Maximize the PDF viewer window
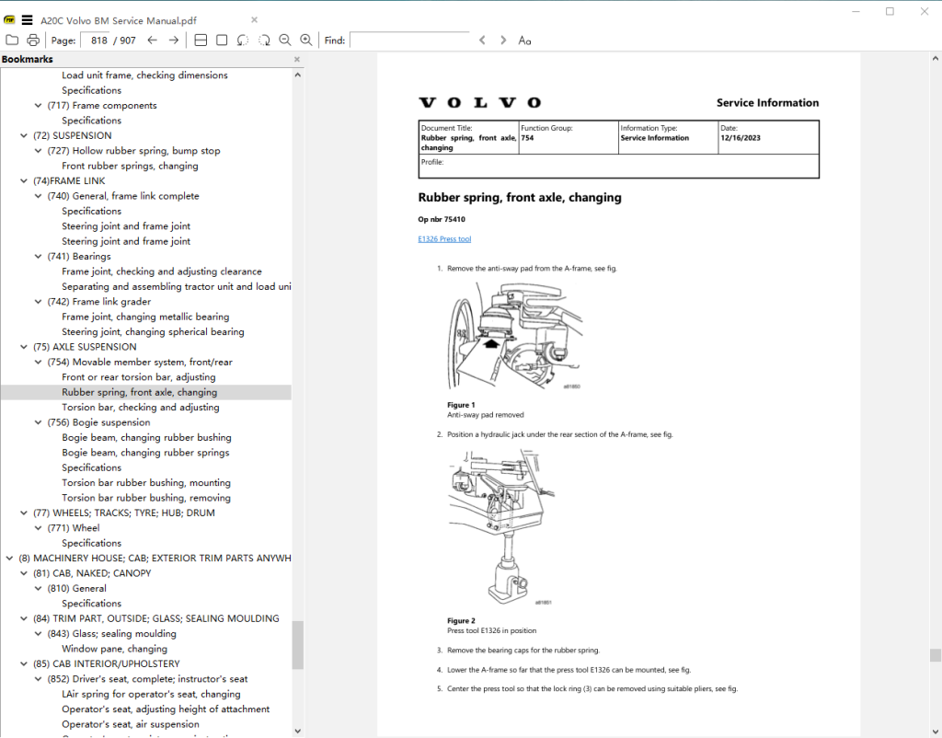 pos(890,11)
